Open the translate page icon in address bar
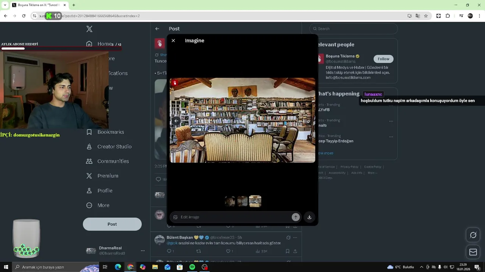 (418, 16)
